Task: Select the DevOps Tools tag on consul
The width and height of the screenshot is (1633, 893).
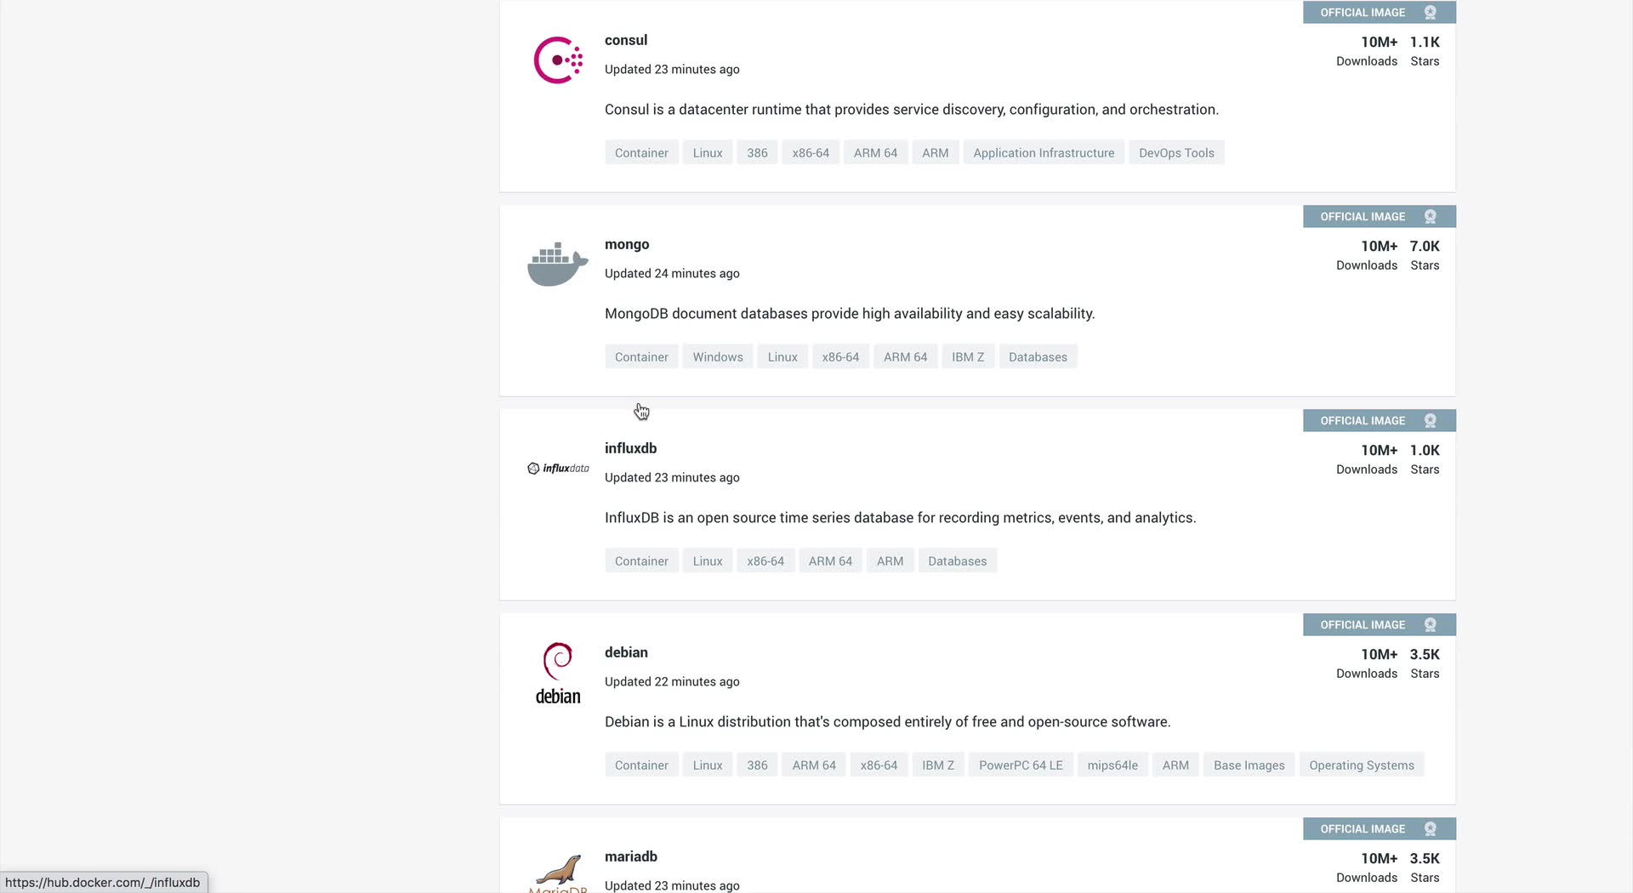Action: pyautogui.click(x=1176, y=153)
